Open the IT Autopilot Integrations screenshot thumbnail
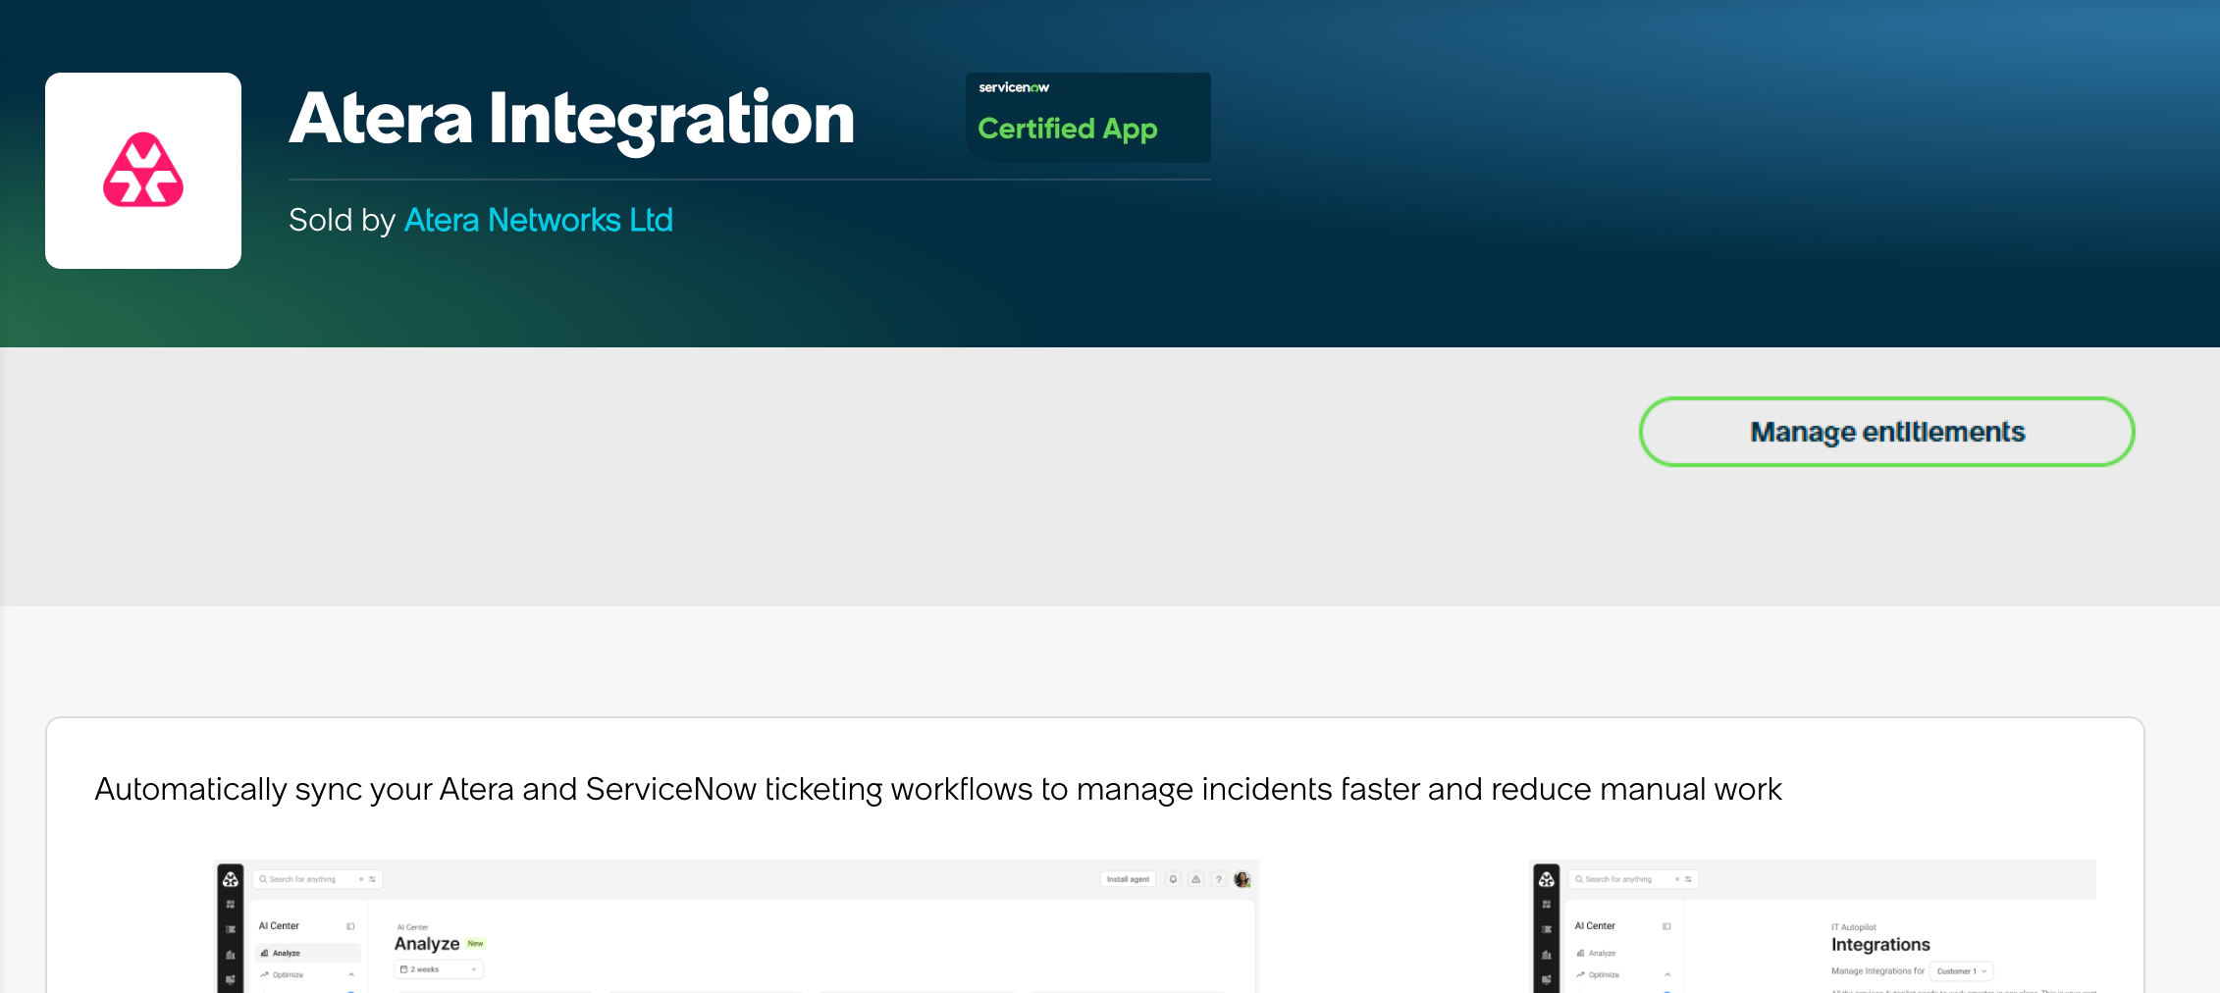The image size is (2220, 993). (x=1814, y=926)
